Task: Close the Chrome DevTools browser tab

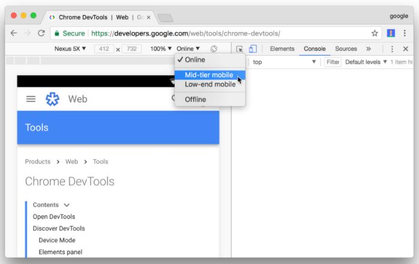Action: tap(149, 17)
